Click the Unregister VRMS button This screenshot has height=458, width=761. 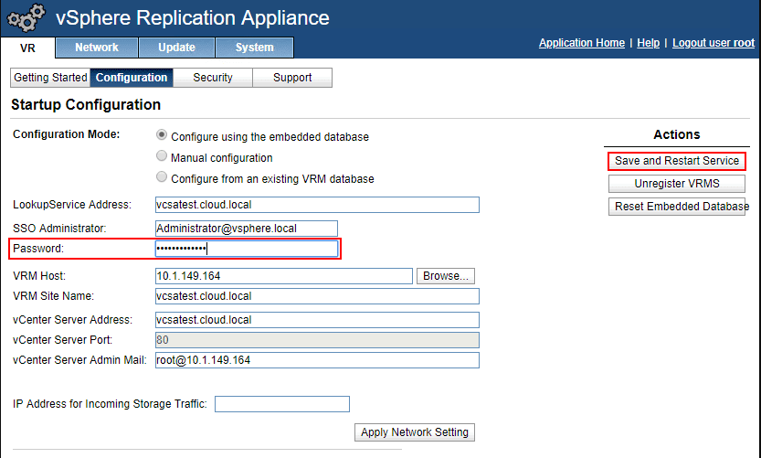[677, 184]
